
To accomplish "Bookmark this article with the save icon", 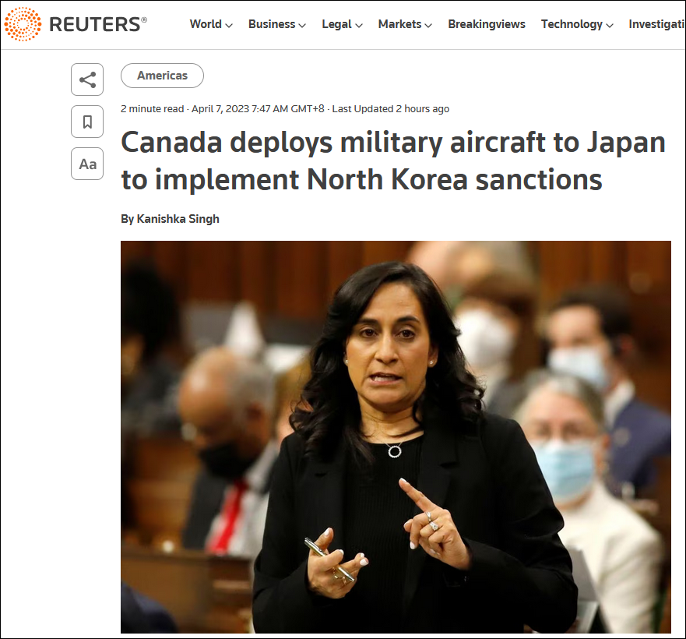I will point(87,122).
